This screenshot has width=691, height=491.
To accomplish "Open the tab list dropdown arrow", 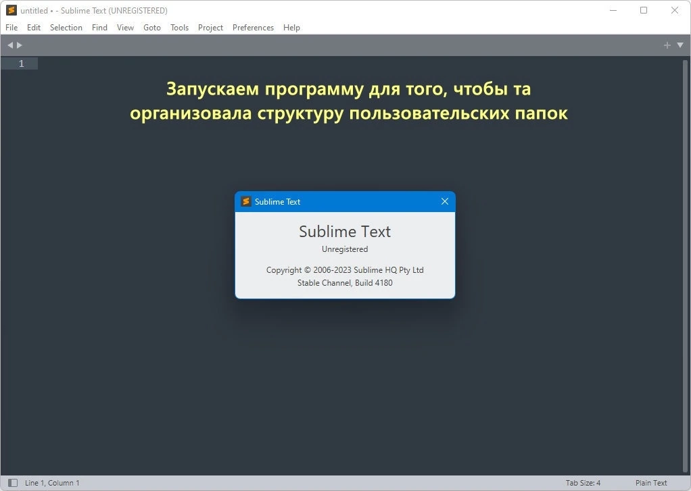I will tap(680, 45).
